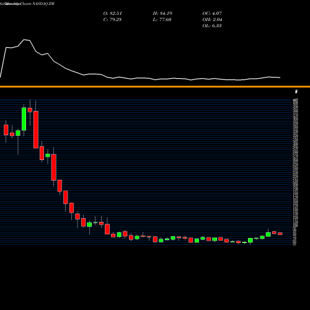Click the tallest green candlestick near the peak
The width and height of the screenshot is (310, 310).
click(x=24, y=119)
